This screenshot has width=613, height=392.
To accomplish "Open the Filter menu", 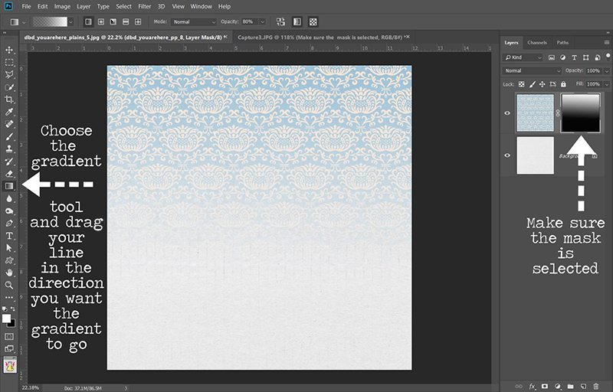I will (x=145, y=6).
